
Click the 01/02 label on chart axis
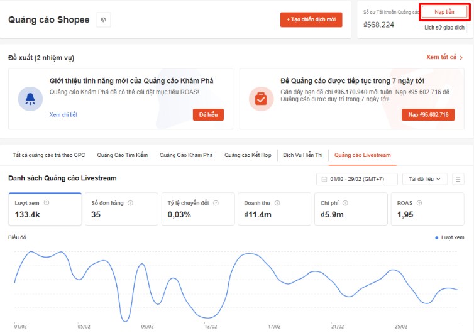click(x=21, y=327)
